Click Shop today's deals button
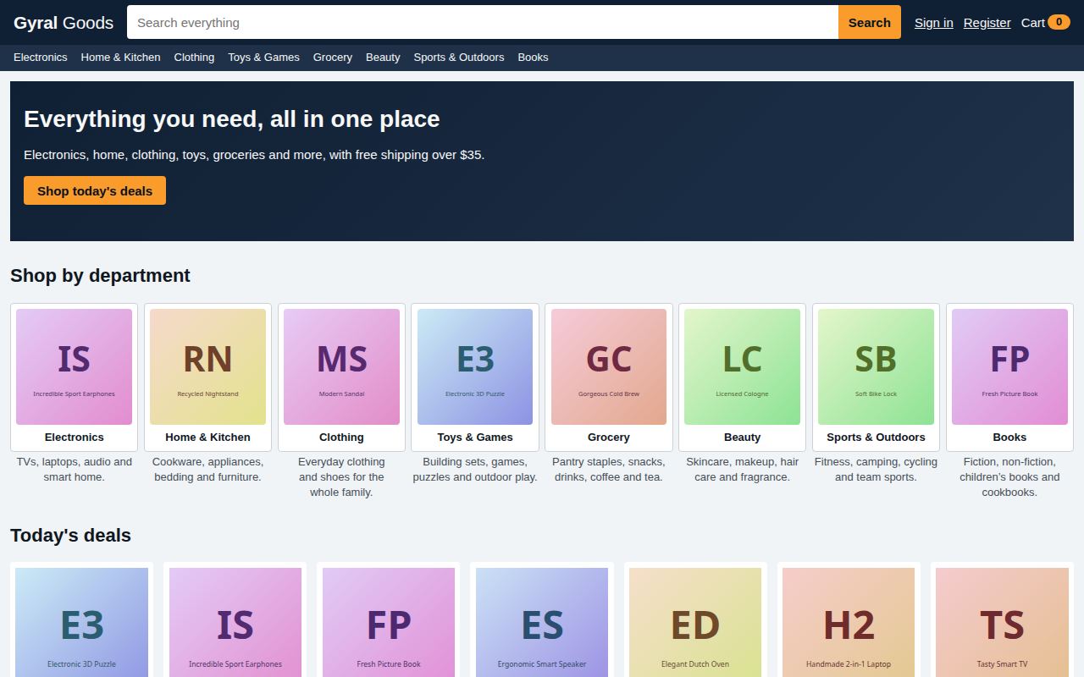This screenshot has width=1084, height=677. (95, 190)
